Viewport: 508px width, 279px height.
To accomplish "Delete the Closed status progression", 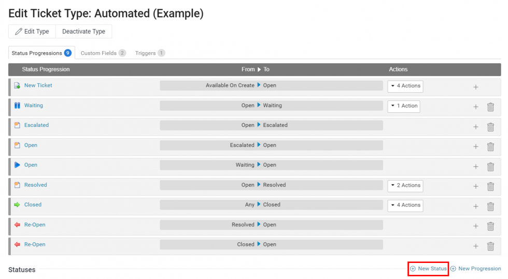I will [x=490, y=207].
